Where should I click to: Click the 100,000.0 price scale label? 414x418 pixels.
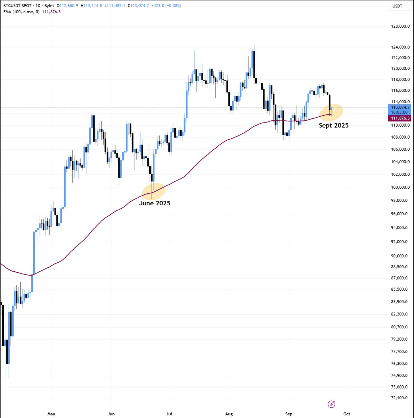(x=400, y=187)
